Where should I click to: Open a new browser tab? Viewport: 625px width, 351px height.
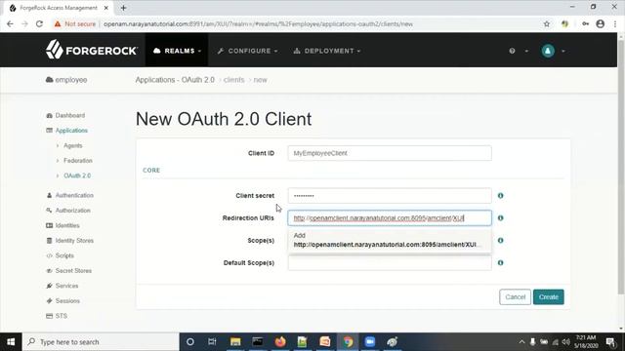[123, 8]
